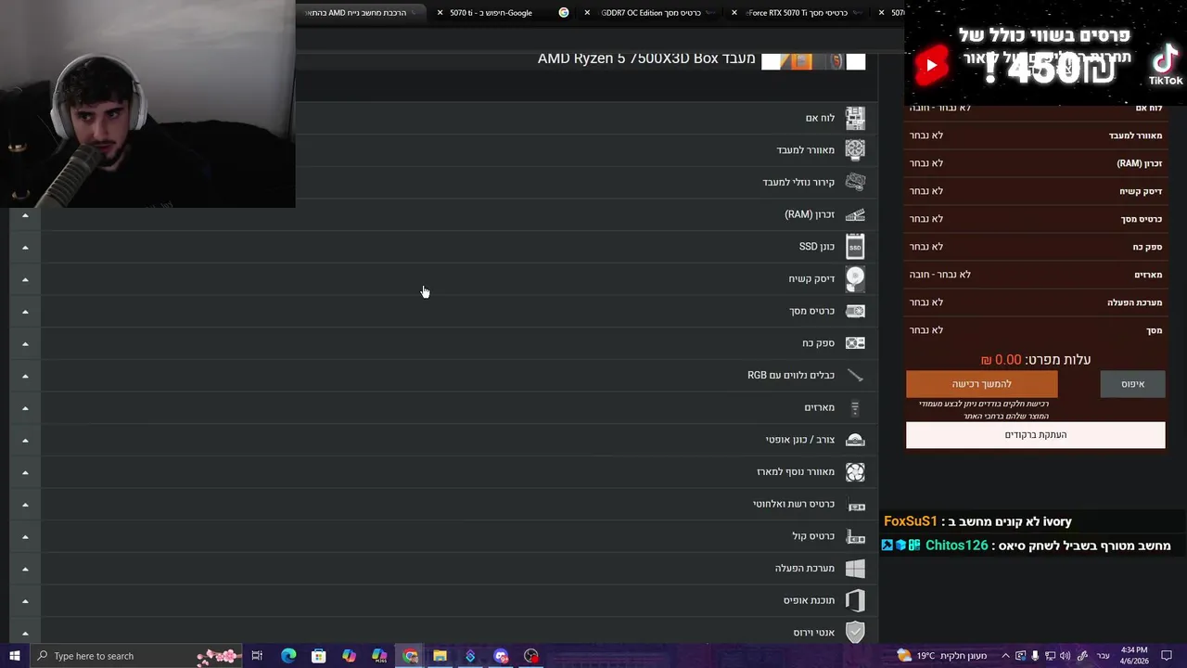
Task: Click the hard disk (דיסק קשיח) icon
Action: 855,278
